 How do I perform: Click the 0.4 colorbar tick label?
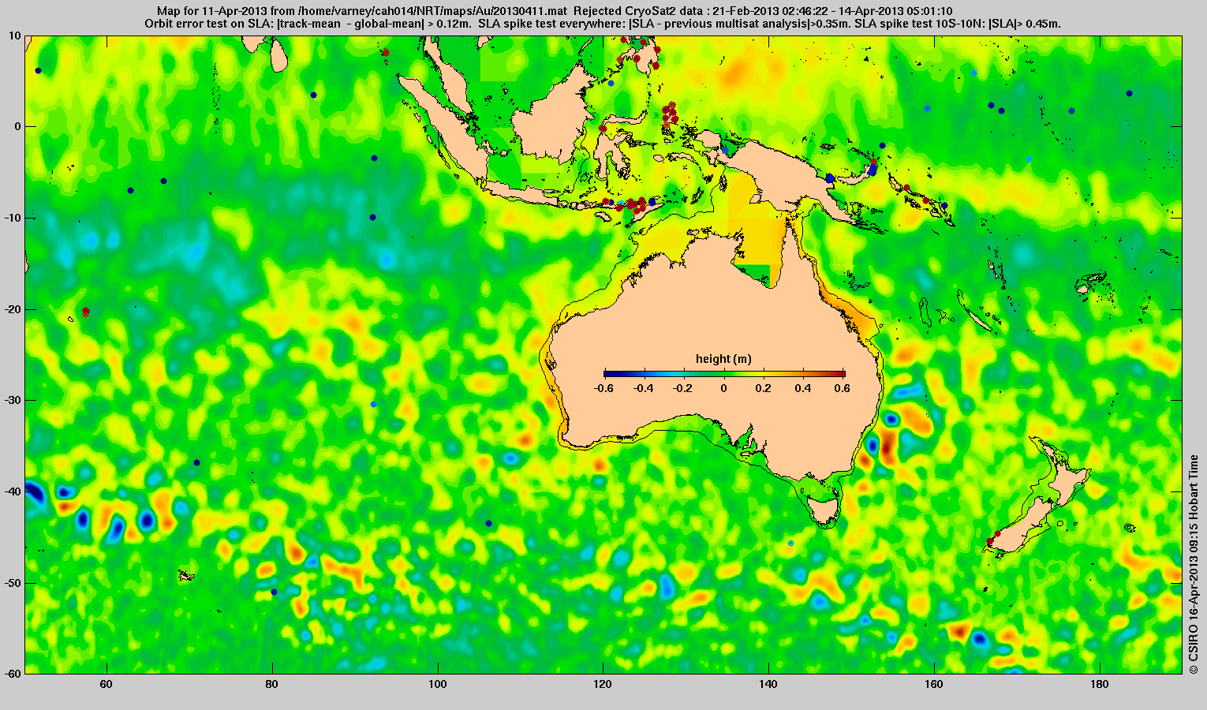click(805, 388)
